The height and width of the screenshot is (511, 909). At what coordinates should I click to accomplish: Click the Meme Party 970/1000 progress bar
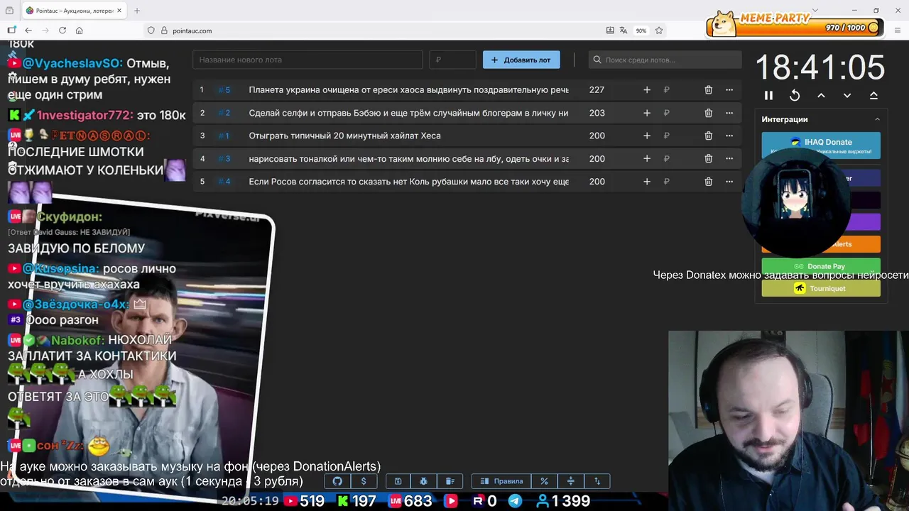point(795,28)
